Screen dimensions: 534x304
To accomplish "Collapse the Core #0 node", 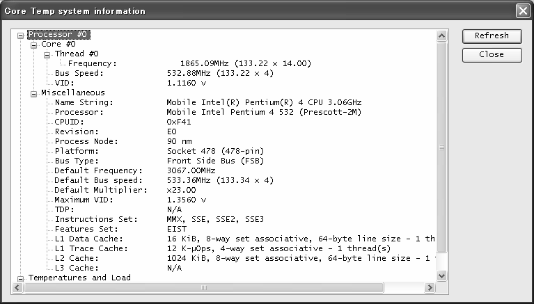I will [x=33, y=45].
